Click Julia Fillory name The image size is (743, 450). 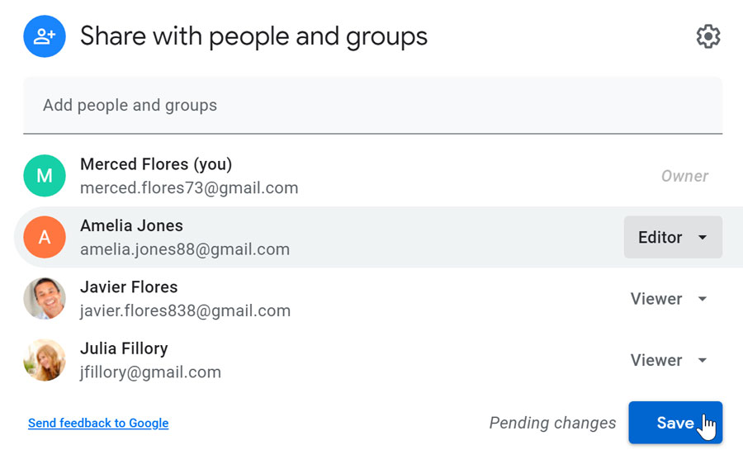(x=124, y=348)
